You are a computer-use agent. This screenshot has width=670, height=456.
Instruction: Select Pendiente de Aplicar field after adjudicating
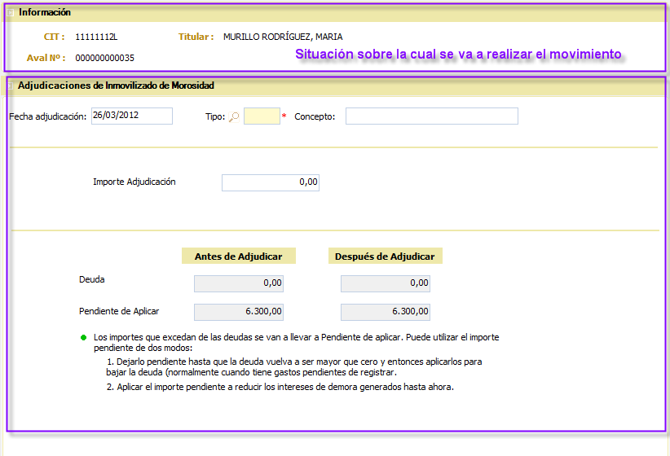386,312
